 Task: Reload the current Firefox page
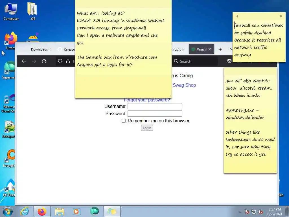pos(44,61)
